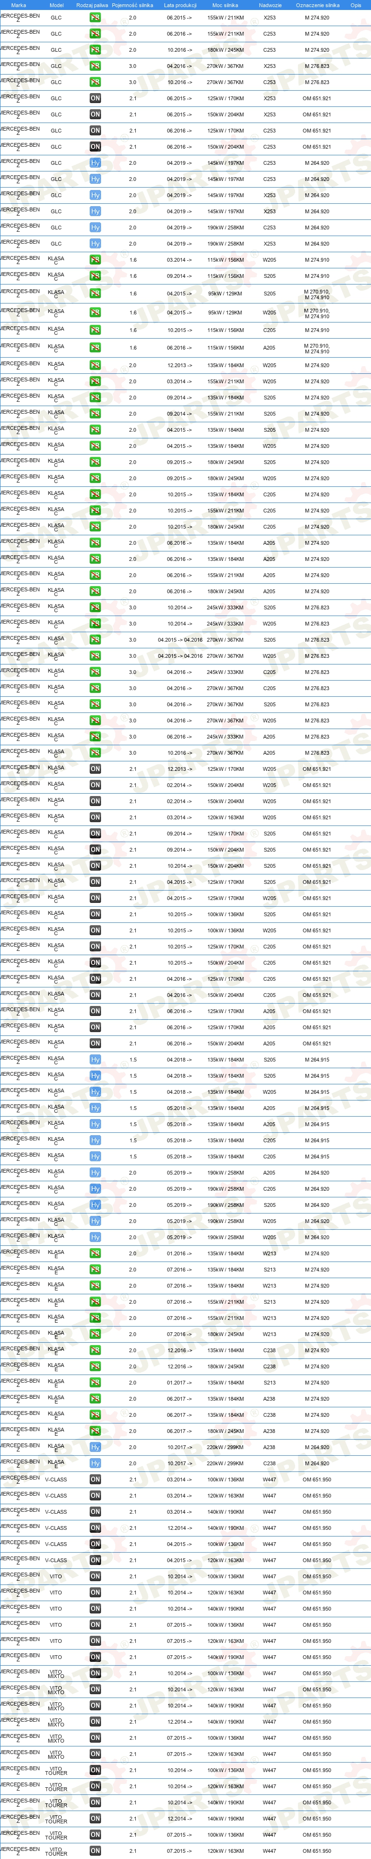Click petrol icon in Klasa C 10.2016 270kW A205 row

click(x=95, y=753)
